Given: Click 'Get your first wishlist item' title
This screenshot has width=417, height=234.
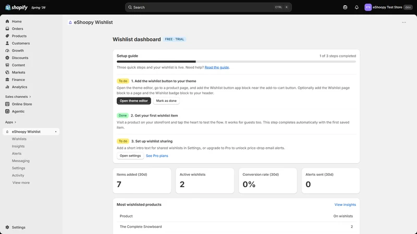Looking at the screenshot, I should tap(156, 115).
